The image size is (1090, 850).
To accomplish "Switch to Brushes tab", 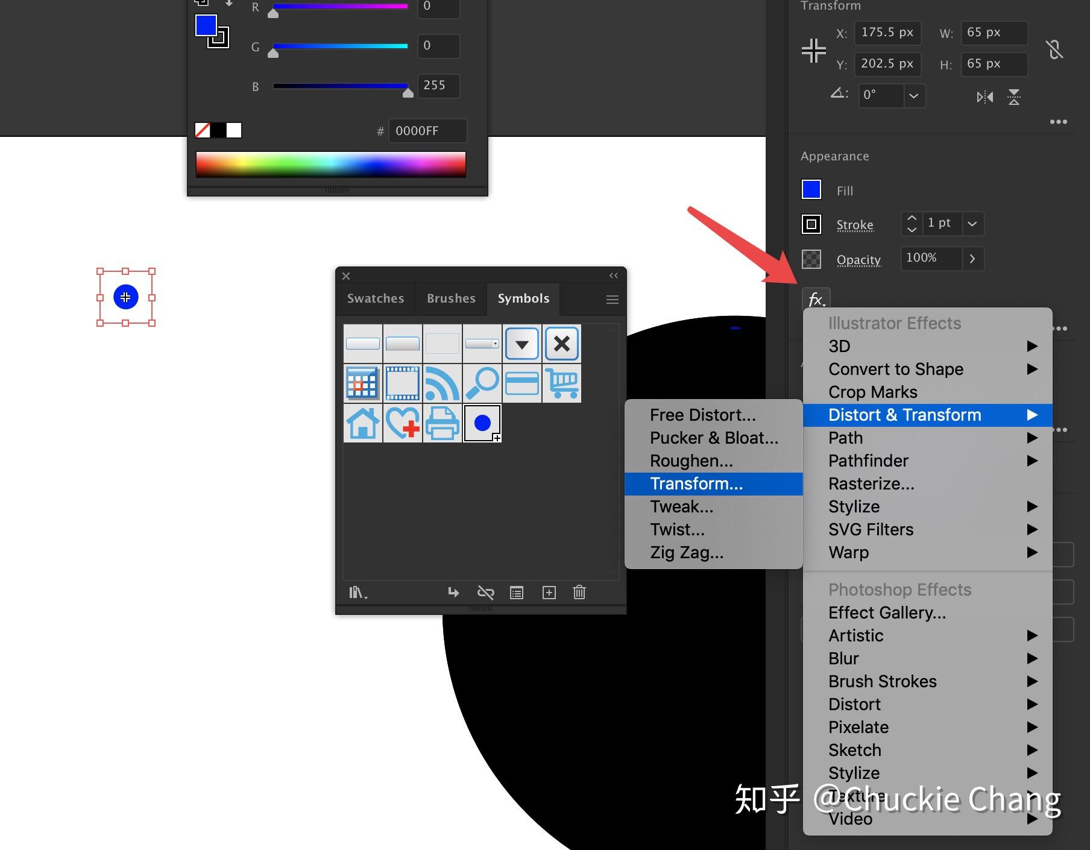I will tap(451, 298).
